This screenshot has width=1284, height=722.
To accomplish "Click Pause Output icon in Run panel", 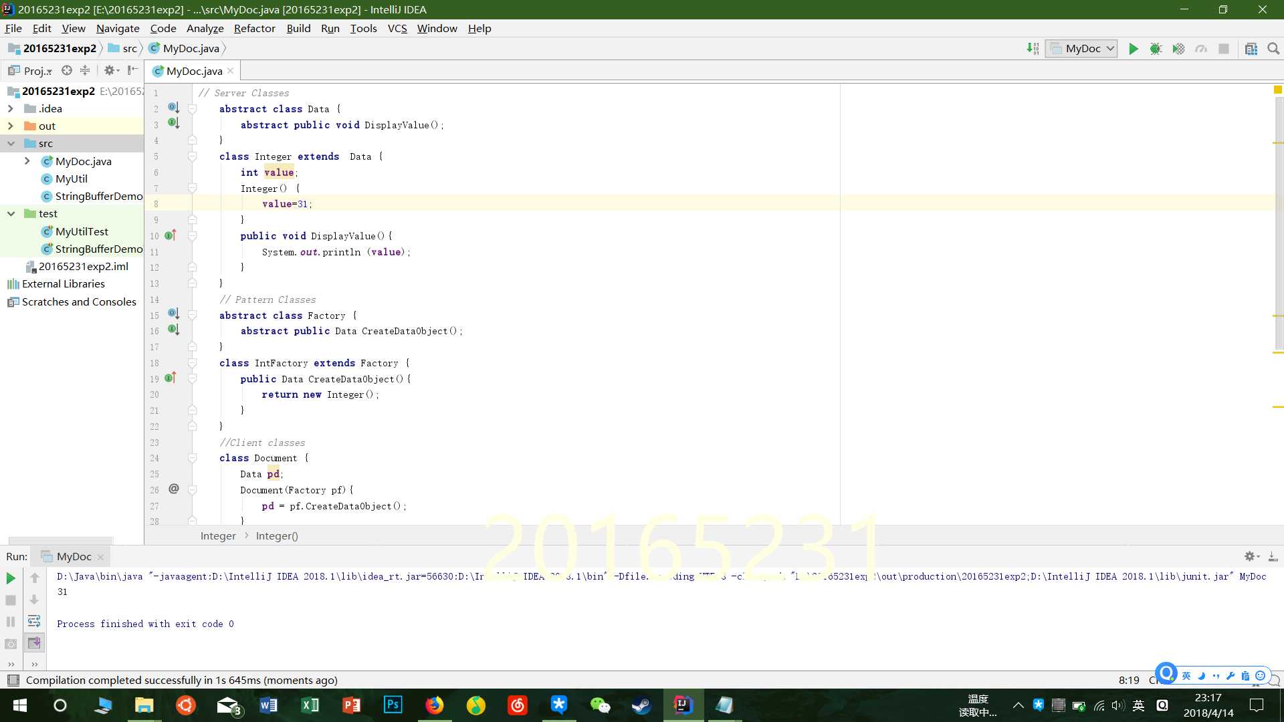I will coord(11,622).
